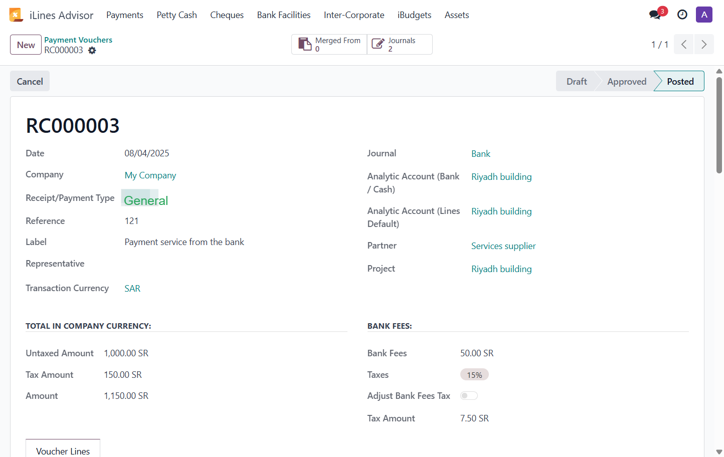Open the Bank journal link
The width and height of the screenshot is (724, 457).
pyautogui.click(x=481, y=154)
